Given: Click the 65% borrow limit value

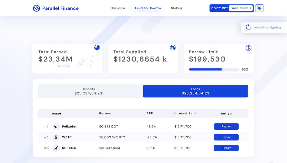Looking at the screenshot, I should (x=245, y=69).
